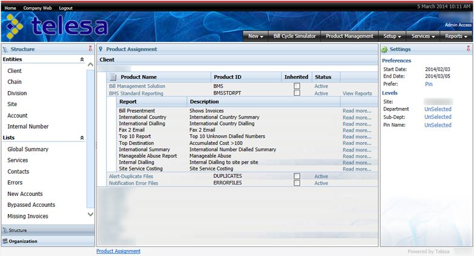Image resolution: width=474 pixels, height=256 pixels.
Task: Open Company Web link in top bar
Action: click(x=38, y=8)
